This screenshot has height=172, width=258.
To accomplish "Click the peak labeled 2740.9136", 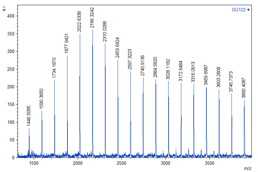I will (143, 66).
